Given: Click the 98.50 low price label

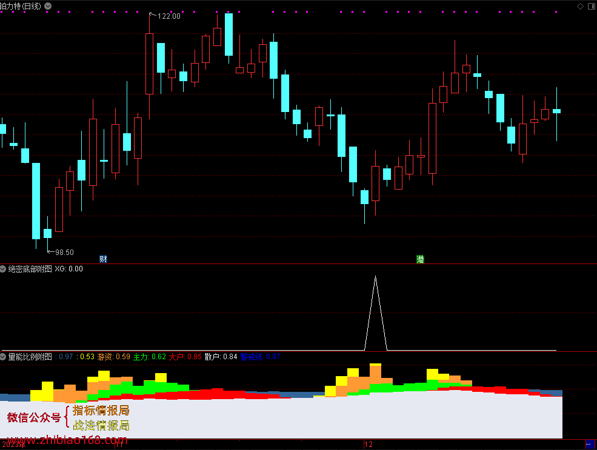Looking at the screenshot, I should click(64, 252).
